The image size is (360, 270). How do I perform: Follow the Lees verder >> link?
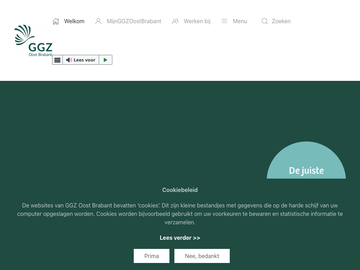click(x=180, y=238)
